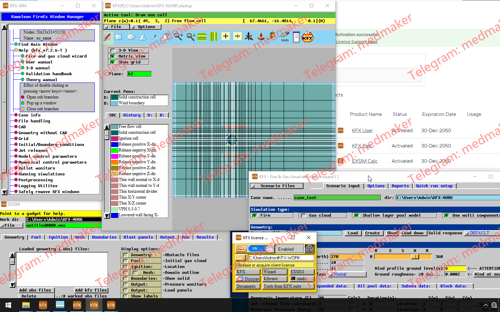Click the horizontal grid lines icon
500x312 pixels.
pos(202,36)
